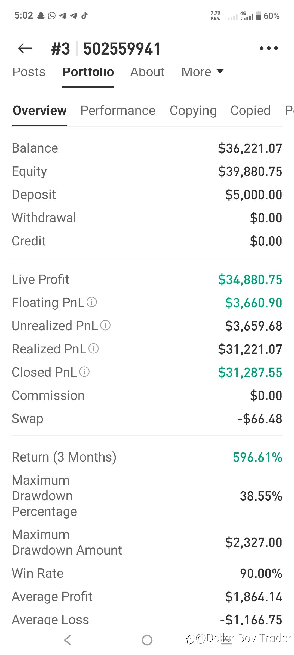Open the three-dot options menu

269,48
